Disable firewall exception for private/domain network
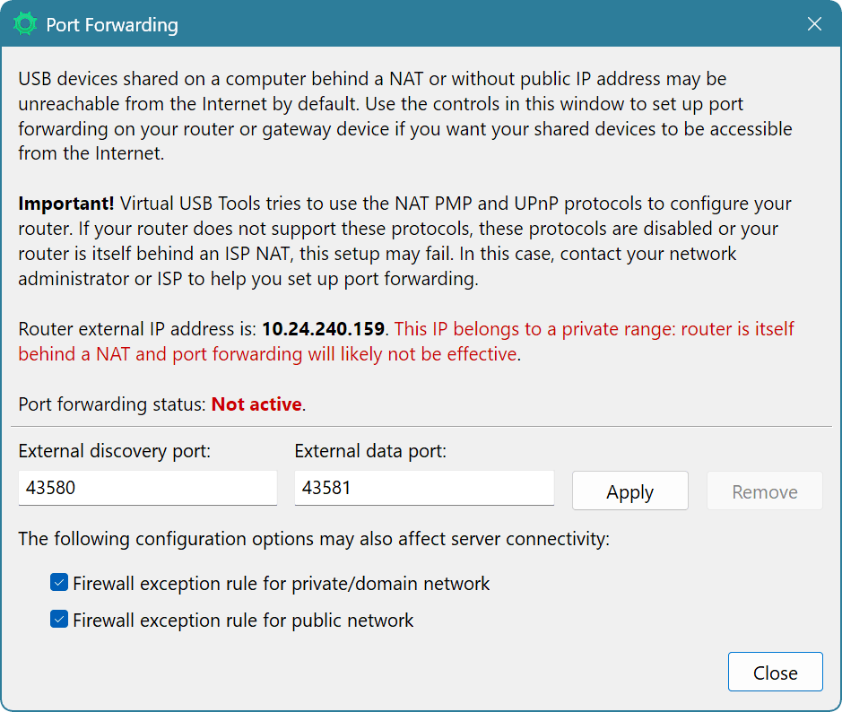The height and width of the screenshot is (712, 842). pyautogui.click(x=58, y=582)
